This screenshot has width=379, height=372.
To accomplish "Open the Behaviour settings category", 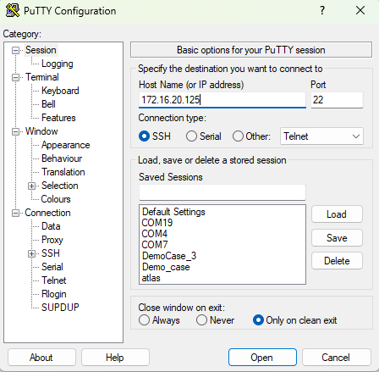I will tap(62, 158).
